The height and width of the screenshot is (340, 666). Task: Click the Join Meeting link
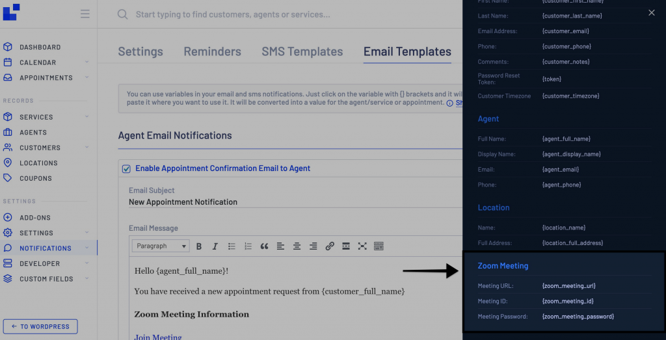coord(158,337)
